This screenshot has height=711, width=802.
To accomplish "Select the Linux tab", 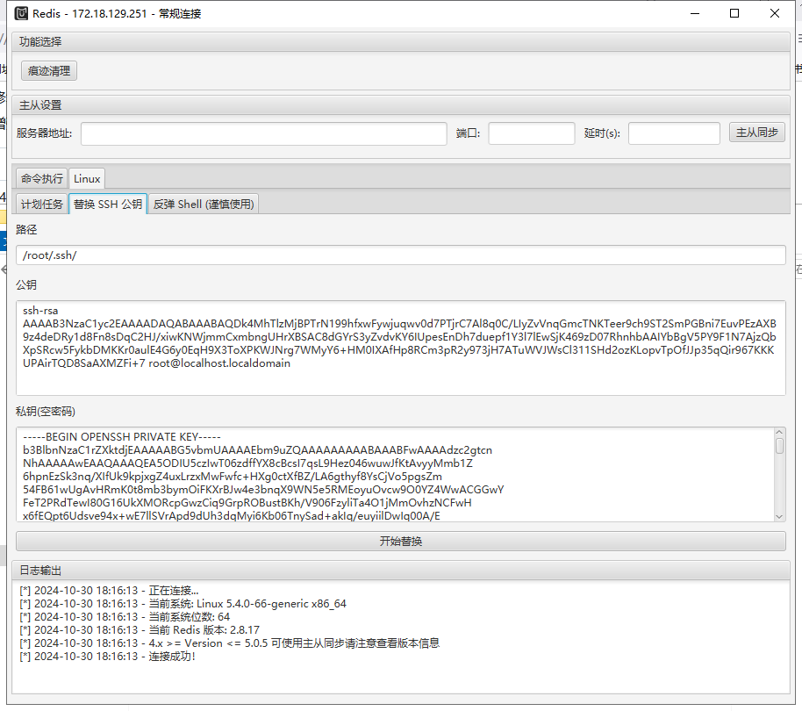I will pyautogui.click(x=87, y=178).
